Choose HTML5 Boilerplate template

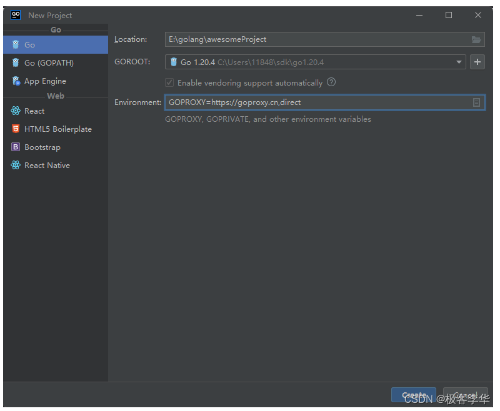[56, 129]
